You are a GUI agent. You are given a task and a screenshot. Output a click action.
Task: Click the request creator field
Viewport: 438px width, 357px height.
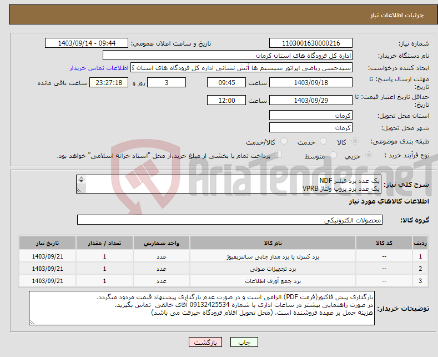coord(241,68)
